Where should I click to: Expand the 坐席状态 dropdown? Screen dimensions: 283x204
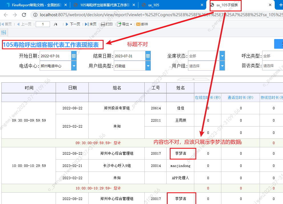point(222,56)
